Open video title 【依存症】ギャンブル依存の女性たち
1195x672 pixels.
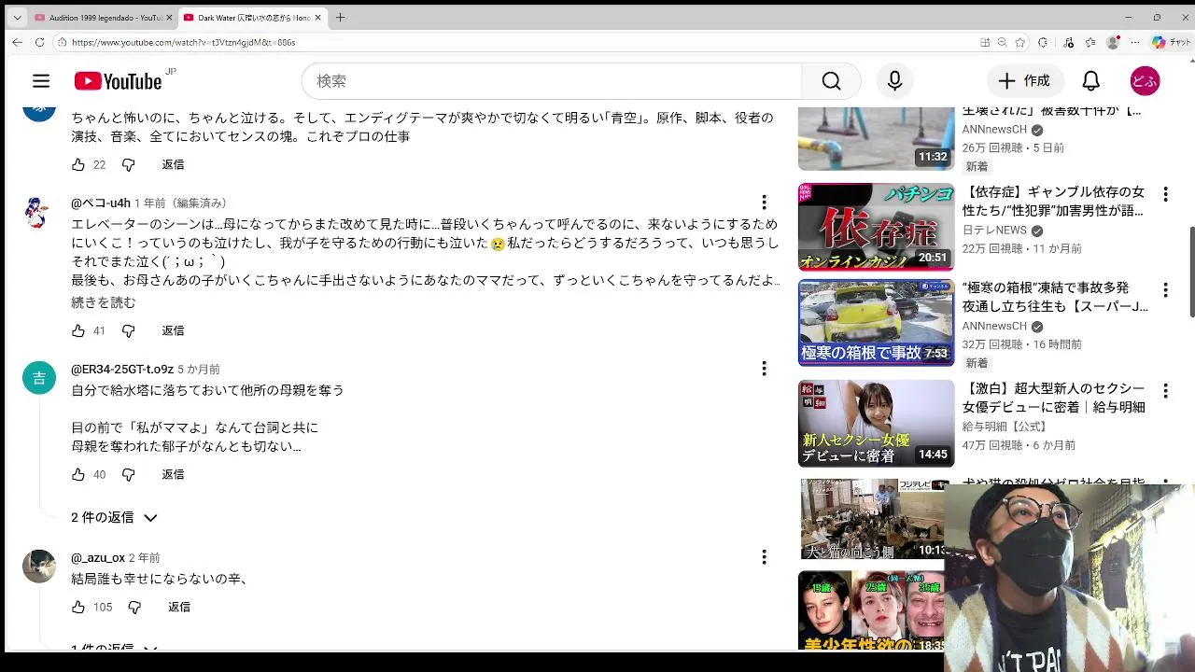pos(1053,201)
